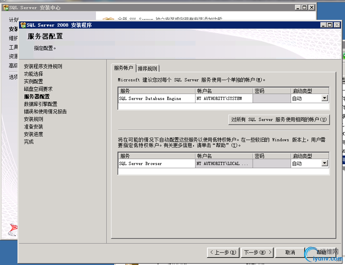Select 数据库引擎配置 step in left list
The height and width of the screenshot is (265, 345).
40,104
